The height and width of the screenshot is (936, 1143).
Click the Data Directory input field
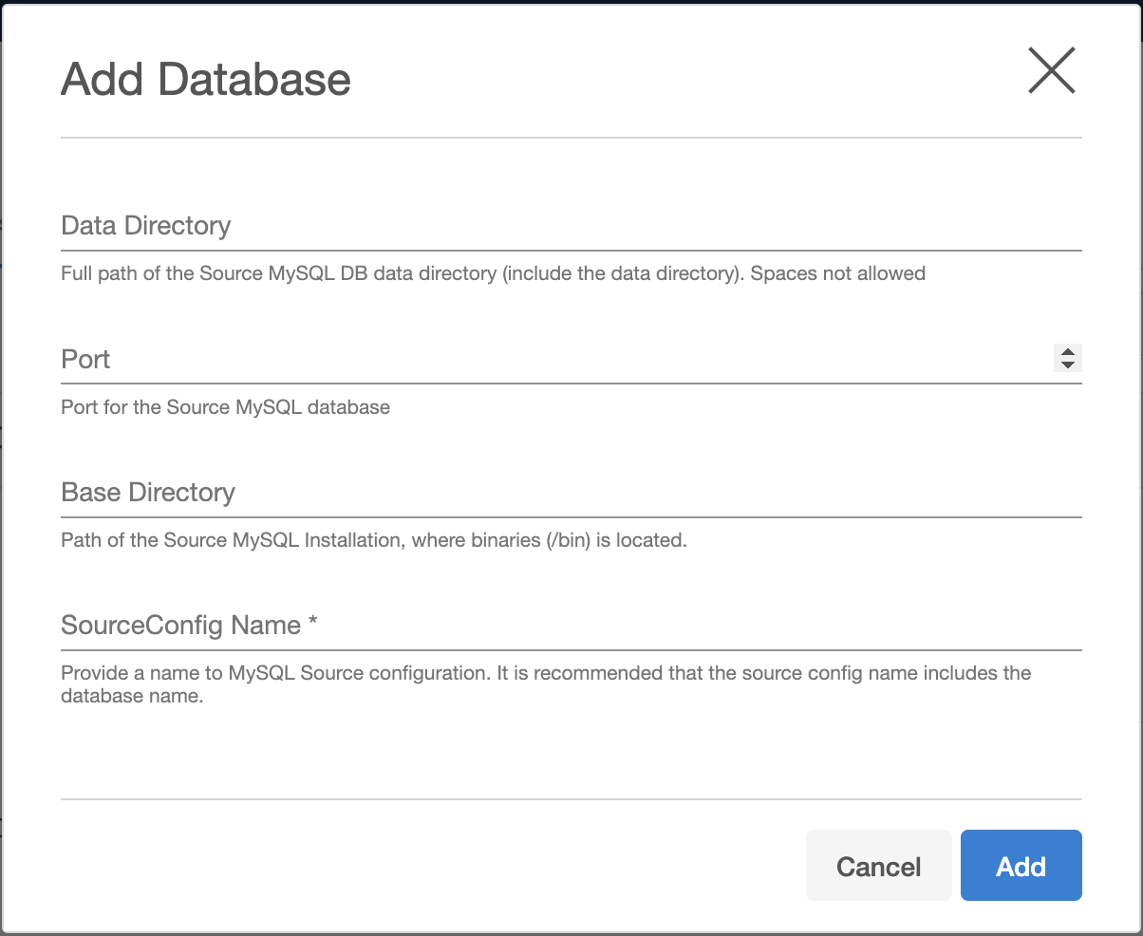tap(570, 226)
